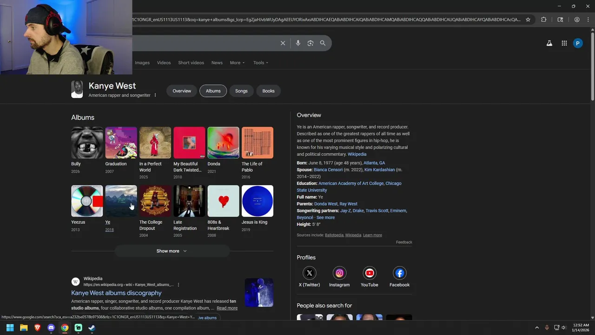Open Donda West parent link
Image resolution: width=595 pixels, height=335 pixels.
pos(326,204)
